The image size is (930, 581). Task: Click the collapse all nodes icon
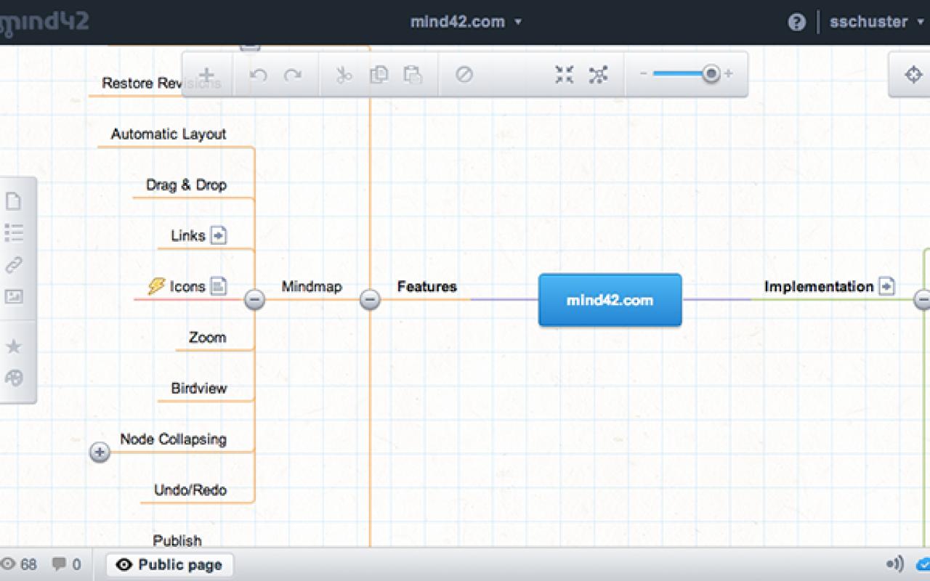564,74
